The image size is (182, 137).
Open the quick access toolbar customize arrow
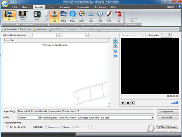[x=19, y=2]
